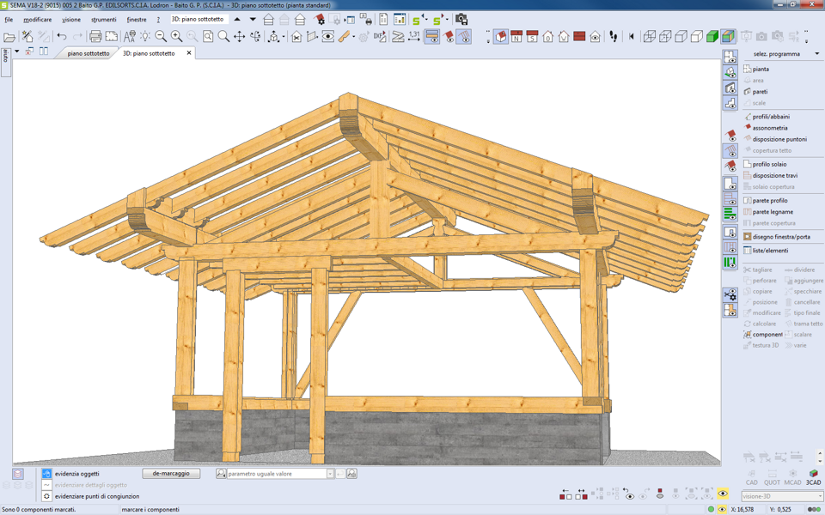Click the footsteps walk-through icon
This screenshot has width=825, height=515.
(x=614, y=37)
